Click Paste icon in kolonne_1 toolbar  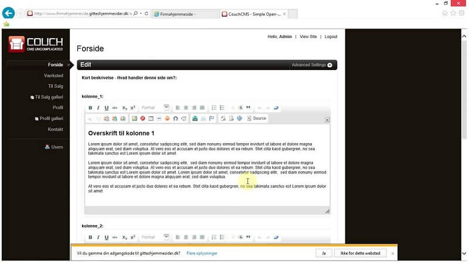[107, 119]
